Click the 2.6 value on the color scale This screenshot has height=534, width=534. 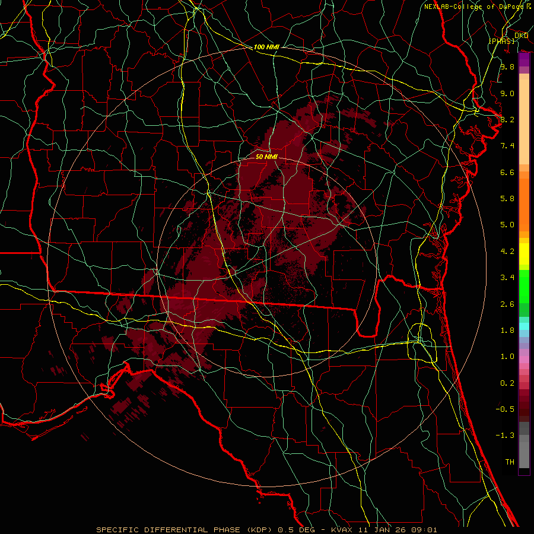pos(507,304)
